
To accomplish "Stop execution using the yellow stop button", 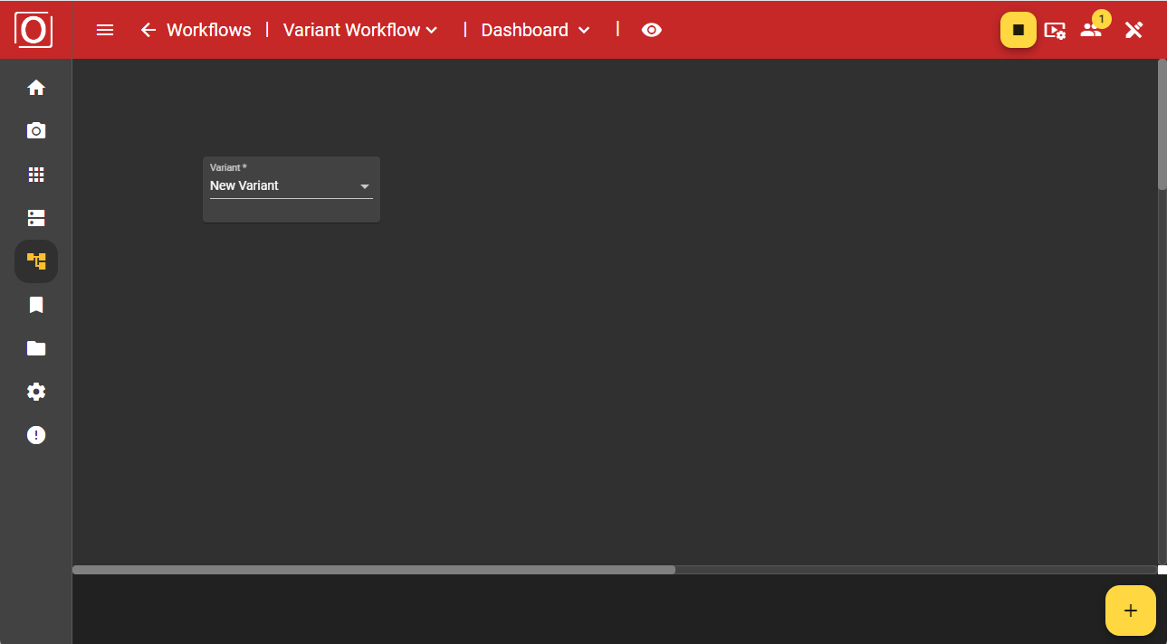I will point(1018,30).
